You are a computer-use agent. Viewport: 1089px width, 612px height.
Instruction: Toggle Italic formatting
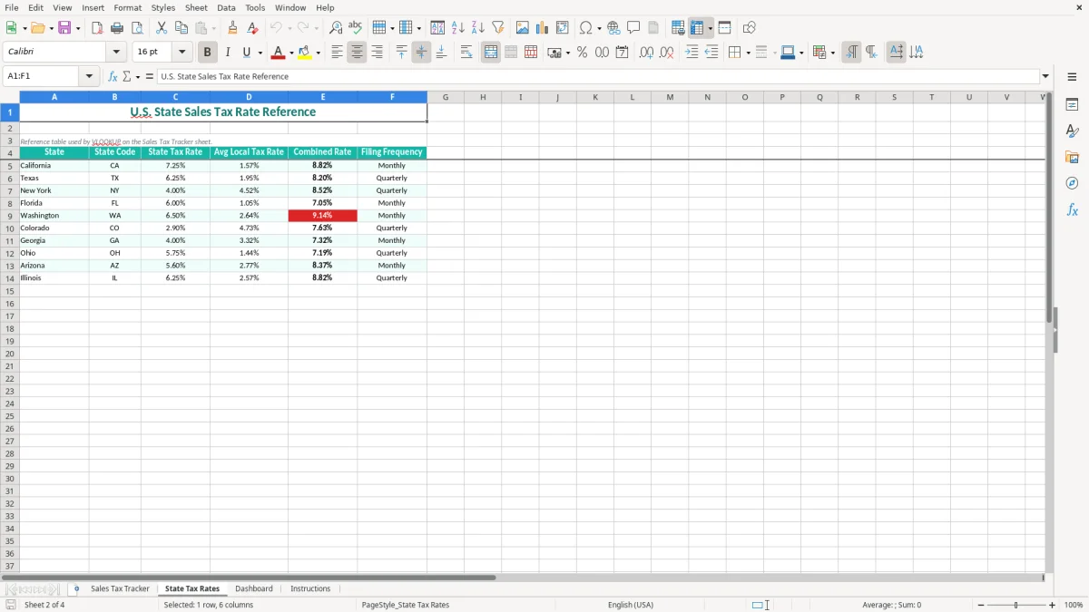228,53
